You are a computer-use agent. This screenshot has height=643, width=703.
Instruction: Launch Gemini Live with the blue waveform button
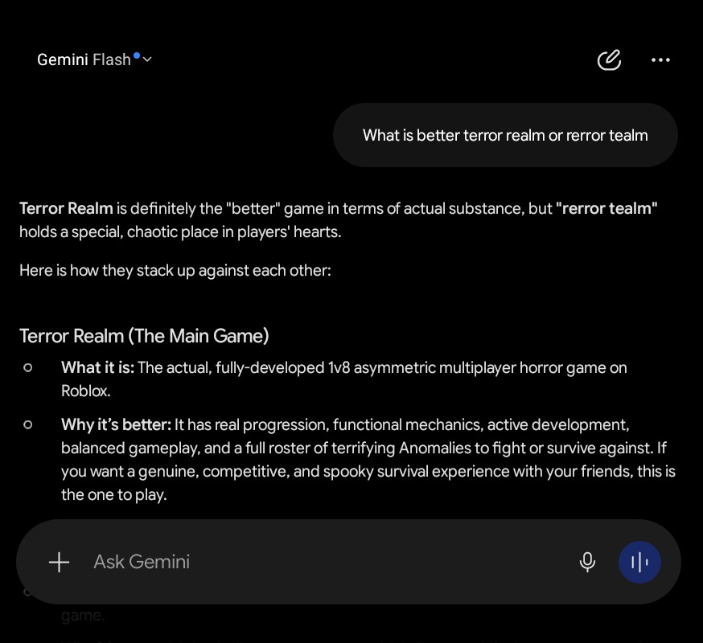[639, 562]
